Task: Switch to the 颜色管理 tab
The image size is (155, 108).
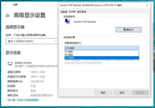Action: click(x=82, y=12)
